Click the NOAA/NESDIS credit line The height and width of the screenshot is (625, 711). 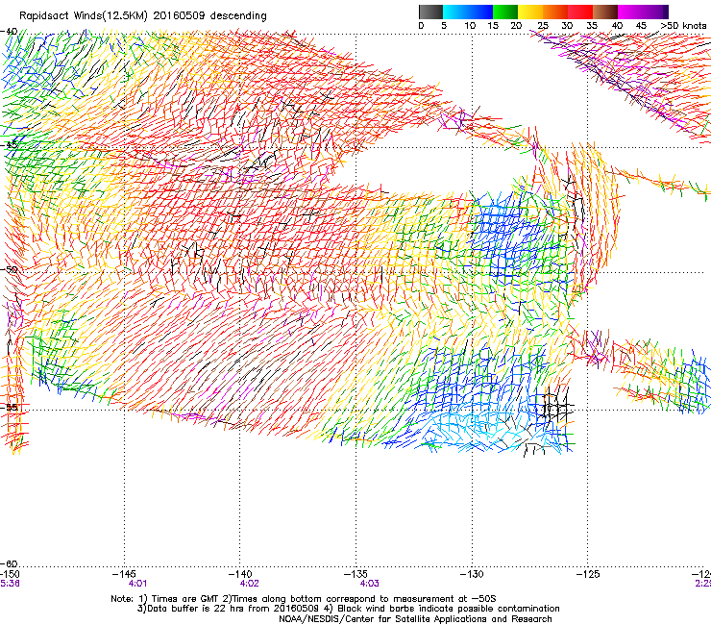point(415,619)
